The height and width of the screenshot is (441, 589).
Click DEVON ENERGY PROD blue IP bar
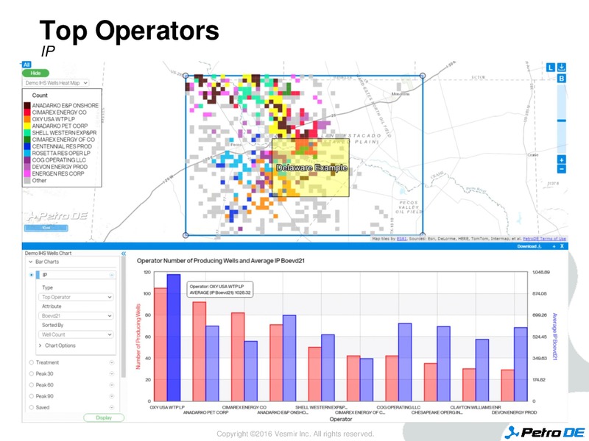click(x=521, y=364)
